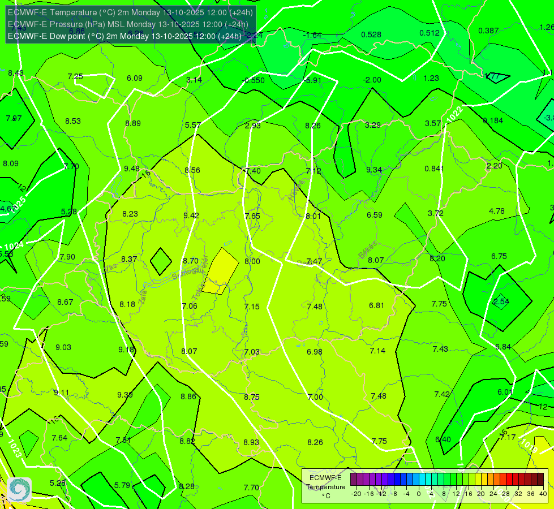554x509 pixels.
Task: Click the Zala region label
Action: click(x=143, y=297)
